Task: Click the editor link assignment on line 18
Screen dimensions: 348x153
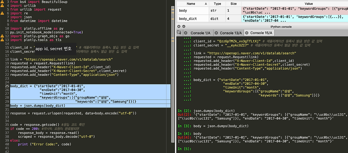Action: tap(61, 59)
